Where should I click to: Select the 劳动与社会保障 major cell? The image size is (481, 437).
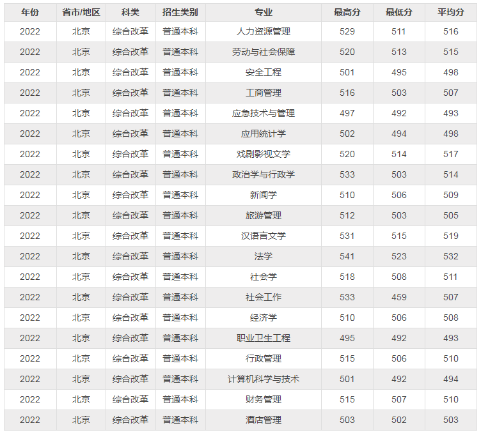pyautogui.click(x=263, y=52)
